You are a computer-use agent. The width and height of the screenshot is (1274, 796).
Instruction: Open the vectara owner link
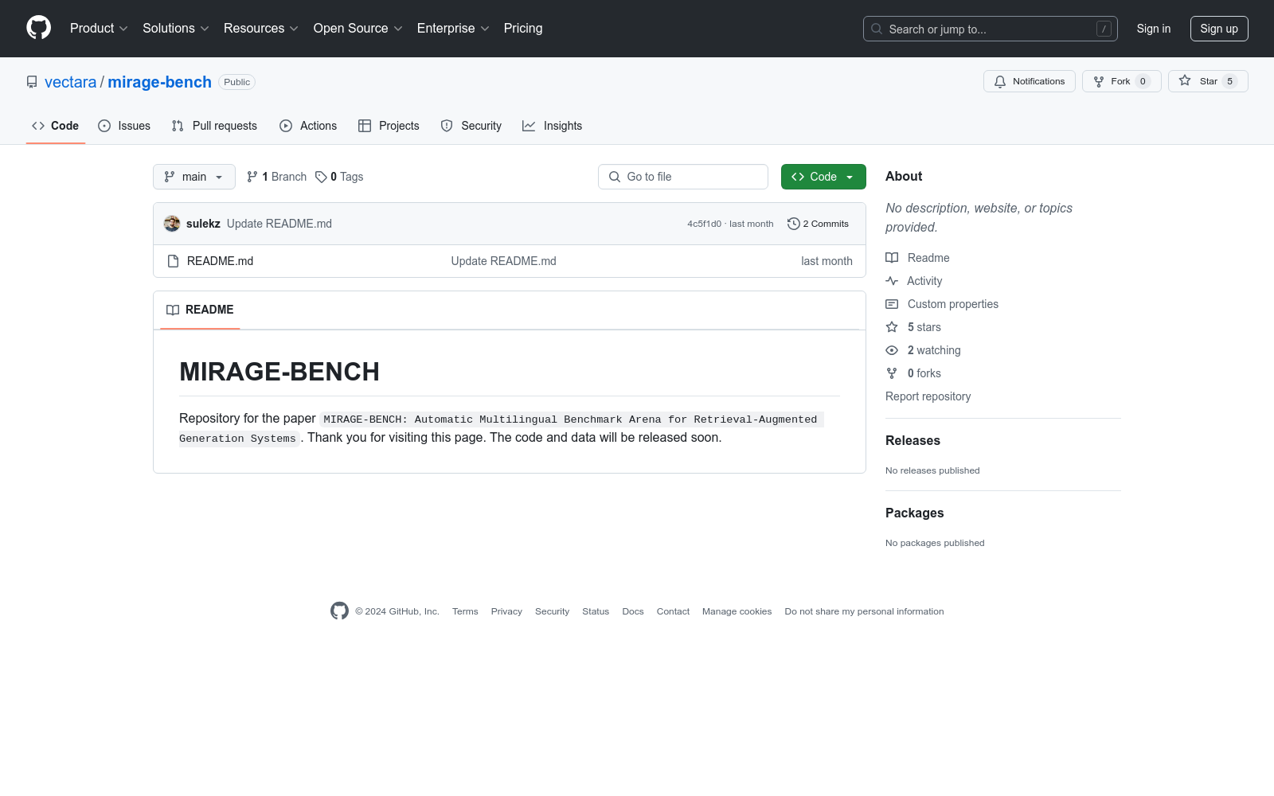point(70,82)
